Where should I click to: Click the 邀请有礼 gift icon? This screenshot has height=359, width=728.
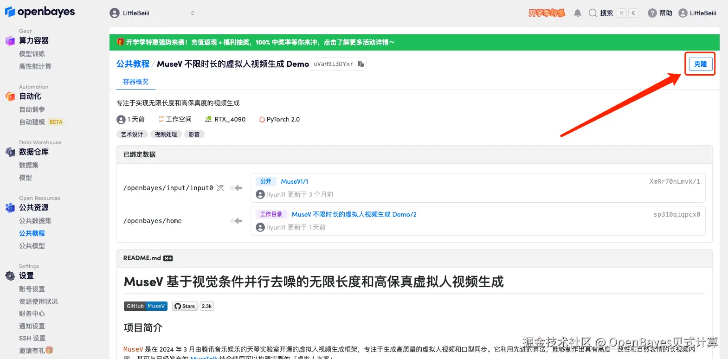point(50,350)
